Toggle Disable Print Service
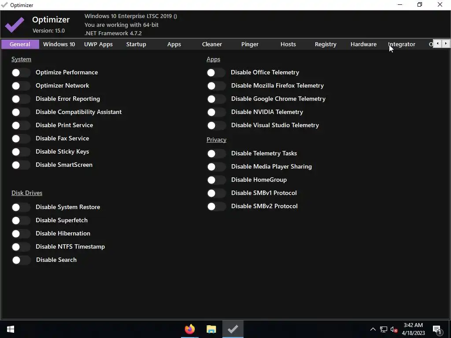451x338 pixels. click(21, 125)
